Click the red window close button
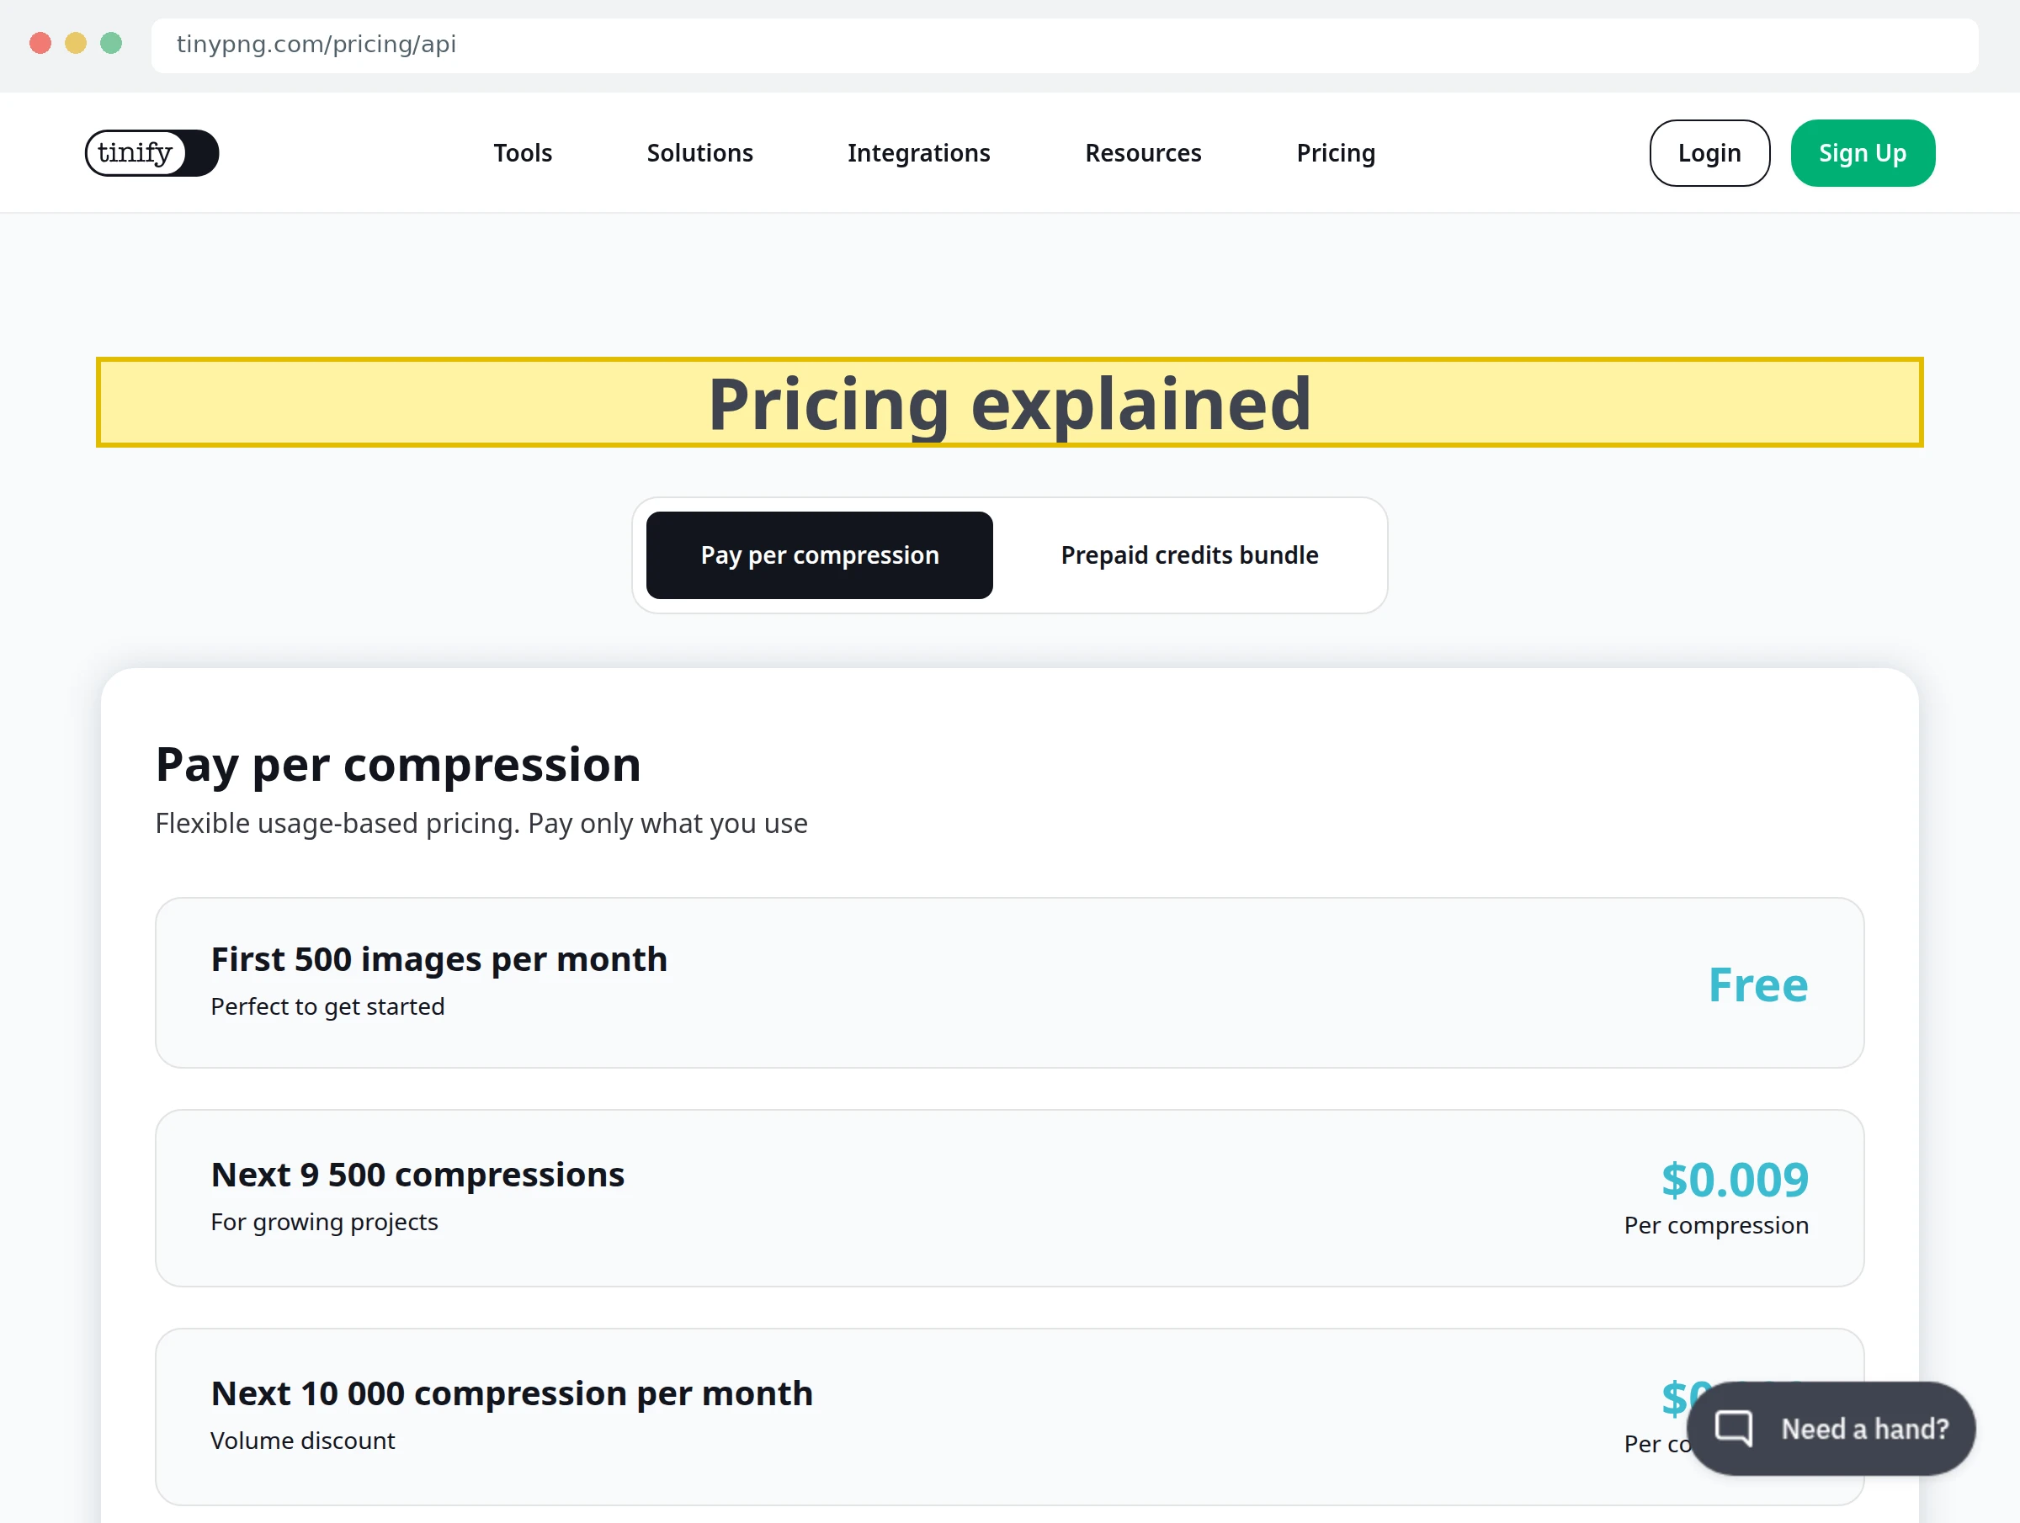 pyautogui.click(x=40, y=43)
